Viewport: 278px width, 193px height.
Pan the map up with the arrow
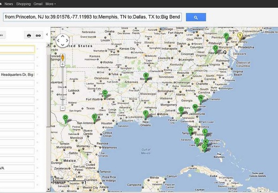click(x=63, y=36)
